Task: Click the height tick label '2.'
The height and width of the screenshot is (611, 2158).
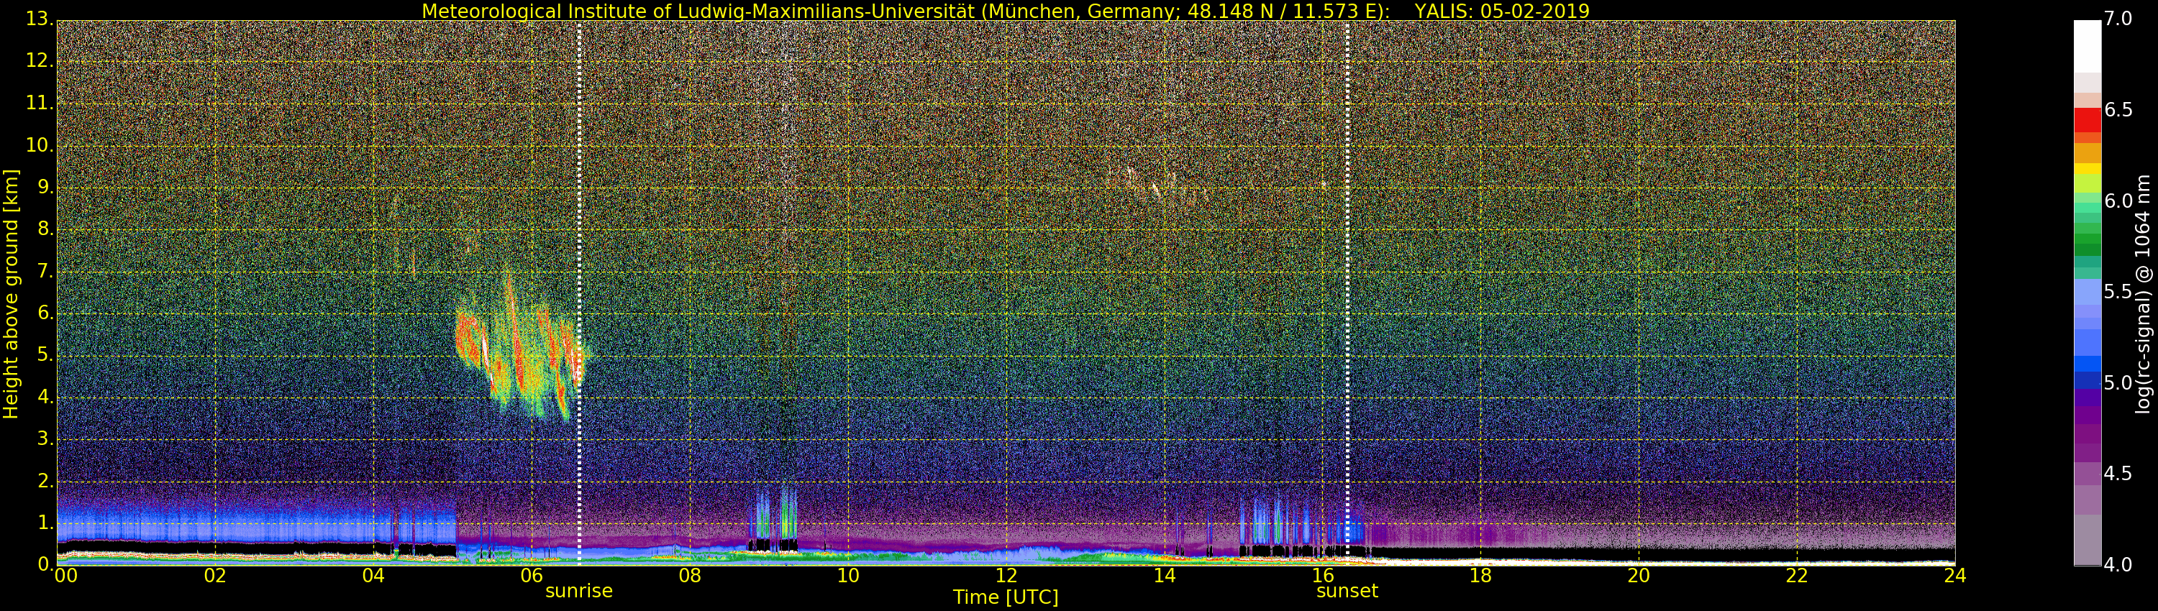Action: [46, 482]
